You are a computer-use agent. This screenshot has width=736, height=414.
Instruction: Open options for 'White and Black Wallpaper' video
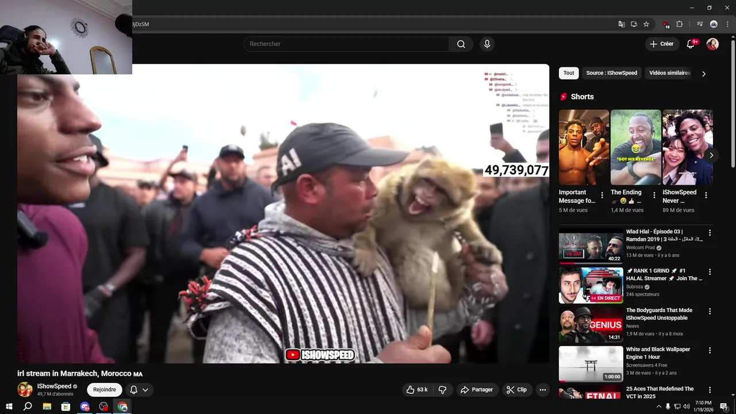710,350
